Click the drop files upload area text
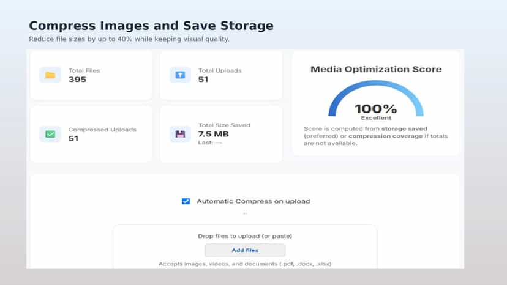 (245, 236)
